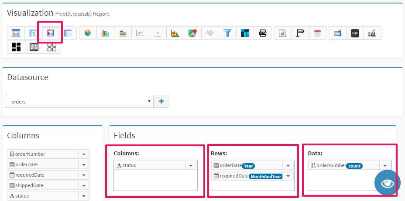Select the number (#) document icon
This screenshot has height=201, width=405.
tap(282, 33)
